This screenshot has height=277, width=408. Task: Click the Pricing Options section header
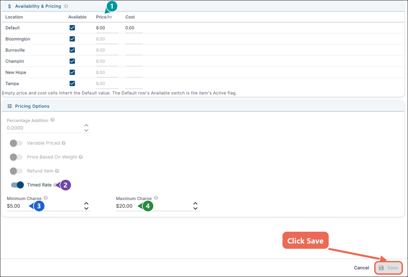pos(203,106)
